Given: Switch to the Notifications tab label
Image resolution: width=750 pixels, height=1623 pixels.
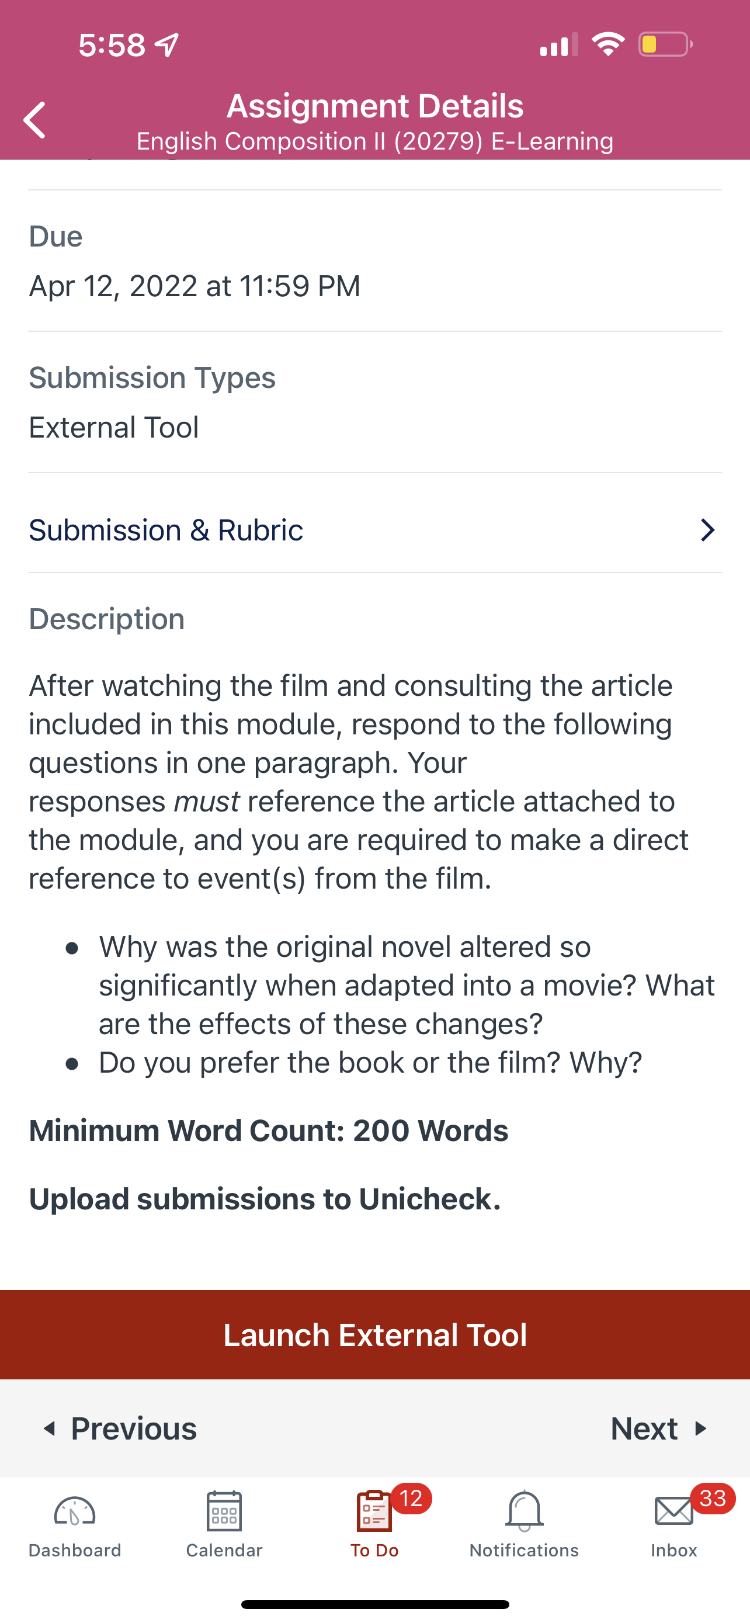Looking at the screenshot, I should 524,1551.
